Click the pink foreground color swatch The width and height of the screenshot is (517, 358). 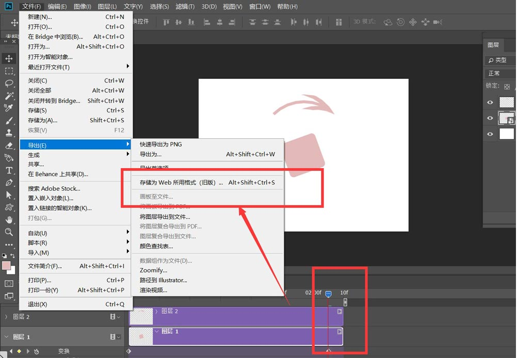6,266
